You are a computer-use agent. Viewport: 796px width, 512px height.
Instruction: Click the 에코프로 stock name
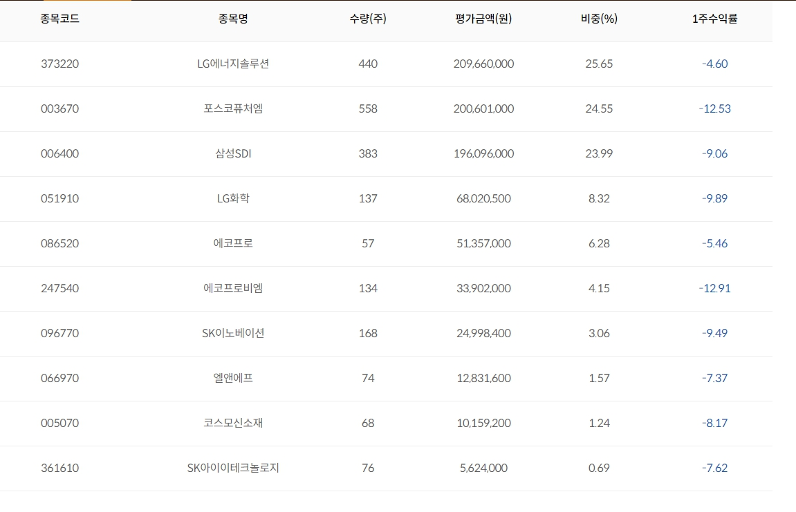tap(233, 244)
